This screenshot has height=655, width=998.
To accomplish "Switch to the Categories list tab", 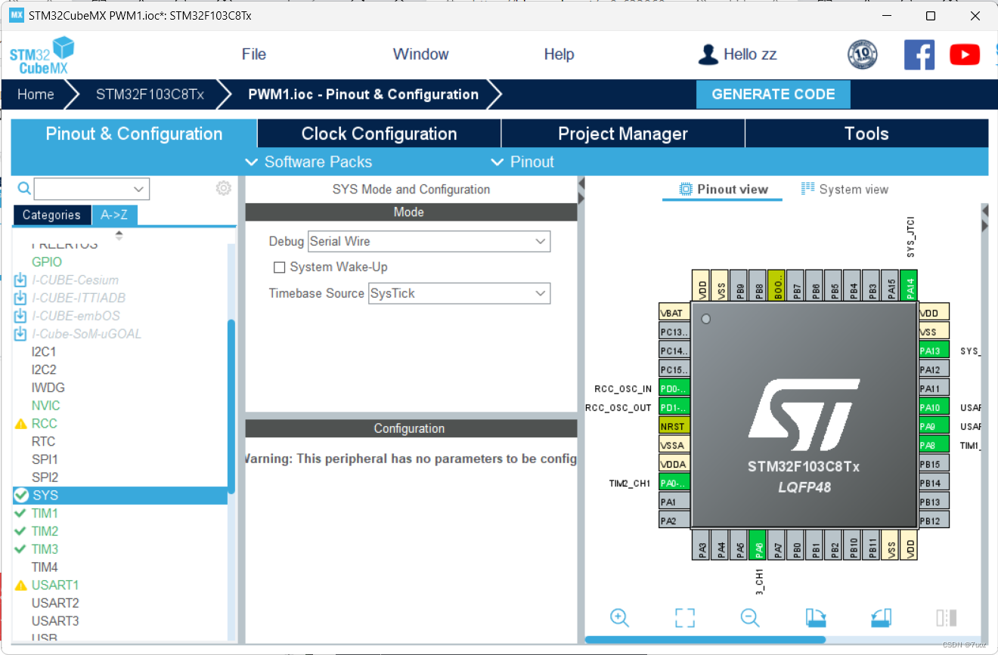I will pyautogui.click(x=51, y=215).
